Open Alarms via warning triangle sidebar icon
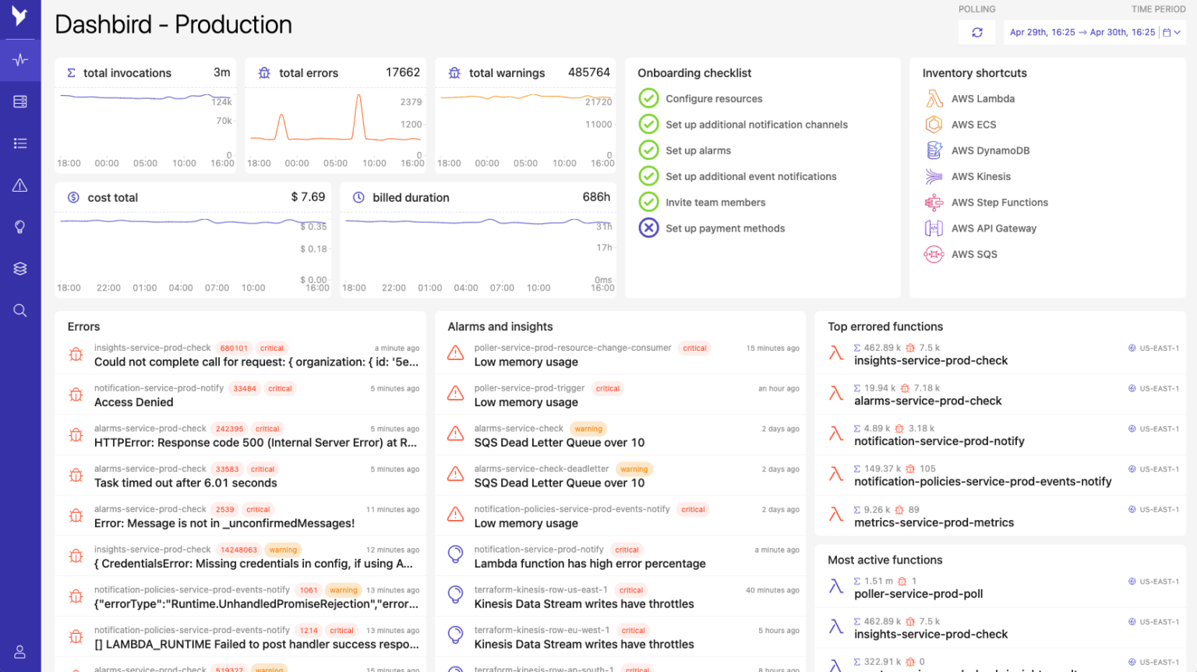This screenshot has height=672, width=1197. coord(20,185)
